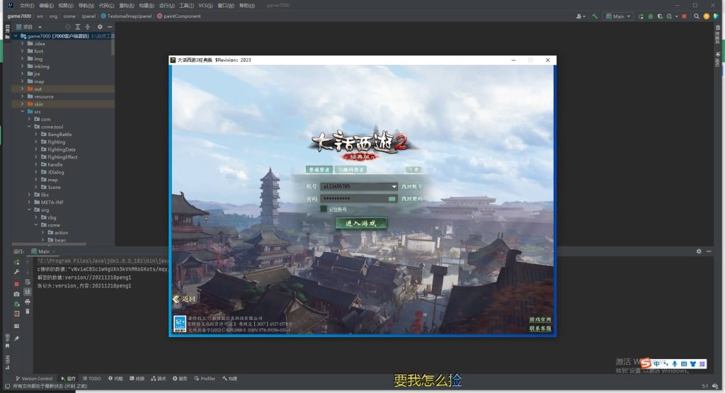725x393 pixels.
Task: Click the trash clear-output icon in console
Action: (x=28, y=312)
